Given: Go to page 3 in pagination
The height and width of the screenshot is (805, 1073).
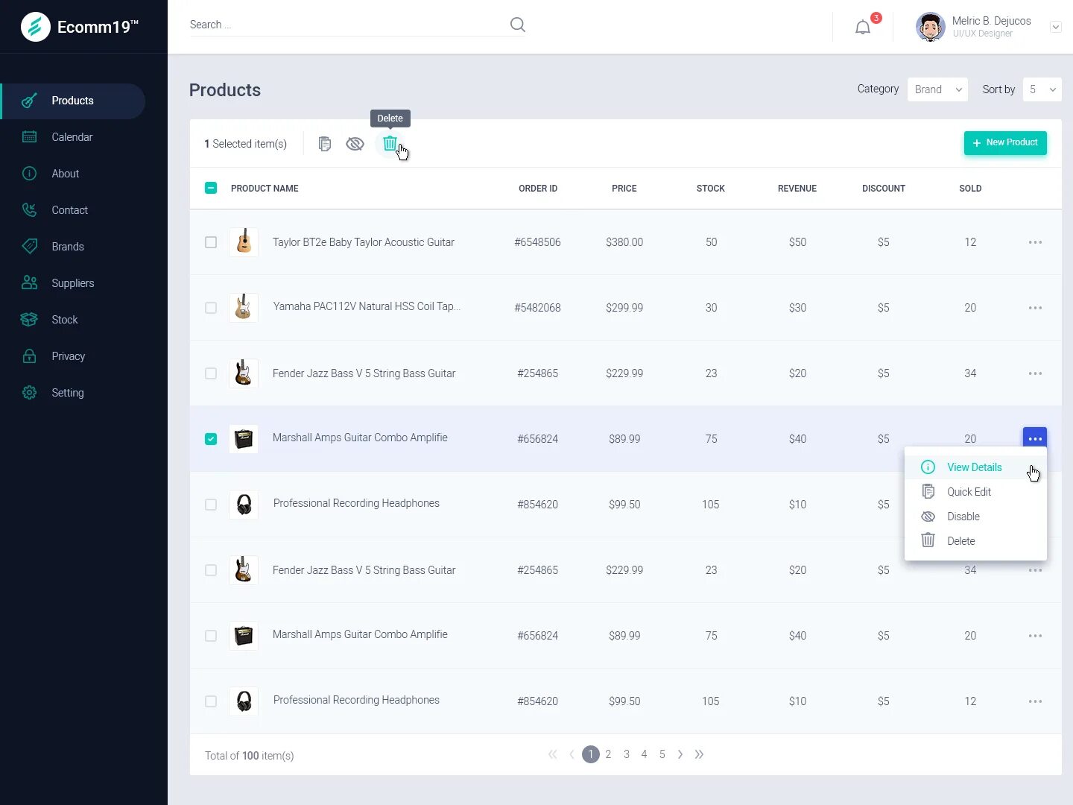Looking at the screenshot, I should [626, 754].
